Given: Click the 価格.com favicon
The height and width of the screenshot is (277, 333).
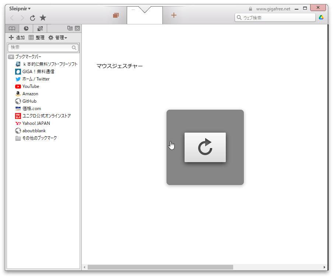Looking at the screenshot, I should (x=18, y=109).
